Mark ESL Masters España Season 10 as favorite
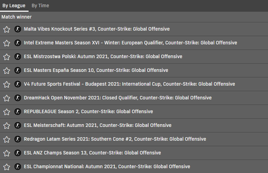 7,71
